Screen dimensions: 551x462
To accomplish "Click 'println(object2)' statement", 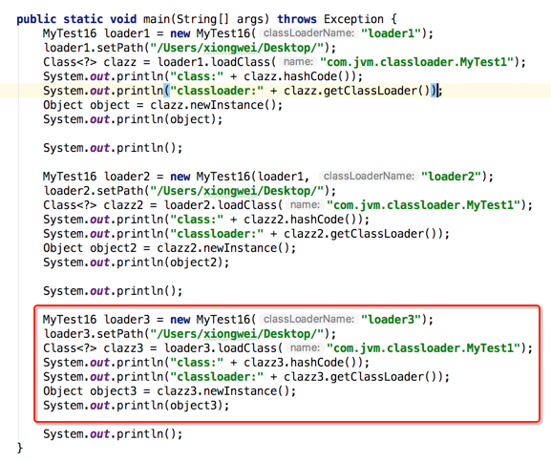I will pyautogui.click(x=137, y=262).
